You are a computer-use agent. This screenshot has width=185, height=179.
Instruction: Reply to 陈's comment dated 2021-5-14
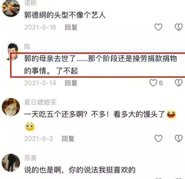(71, 83)
